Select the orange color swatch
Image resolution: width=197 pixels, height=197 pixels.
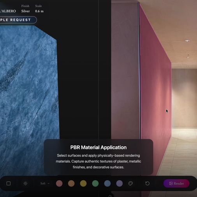pos(71,183)
